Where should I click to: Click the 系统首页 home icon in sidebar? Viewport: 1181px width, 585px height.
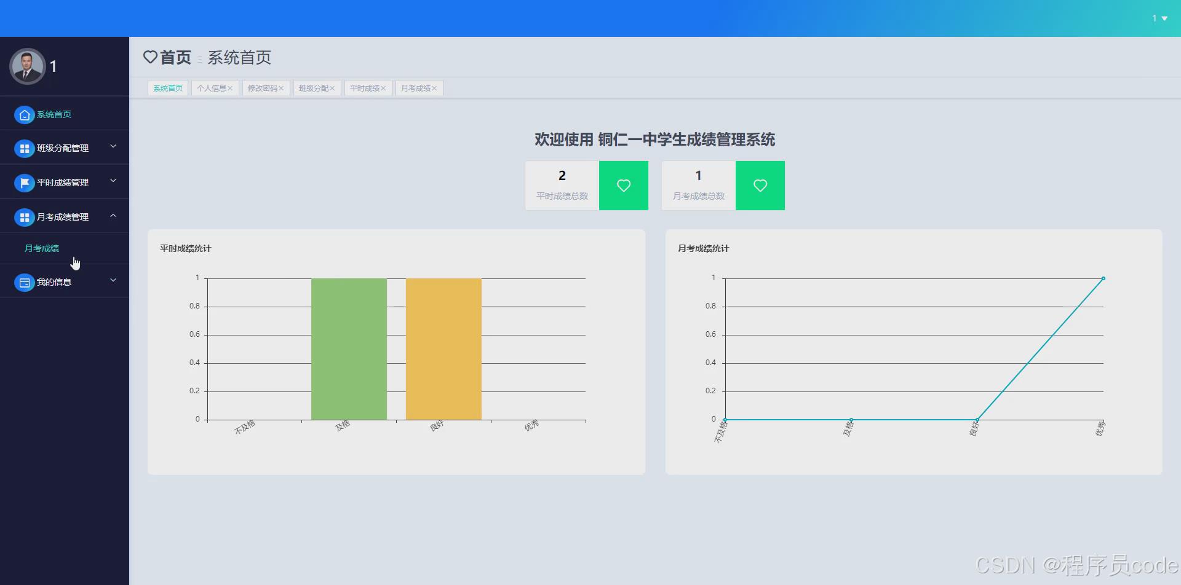(25, 114)
